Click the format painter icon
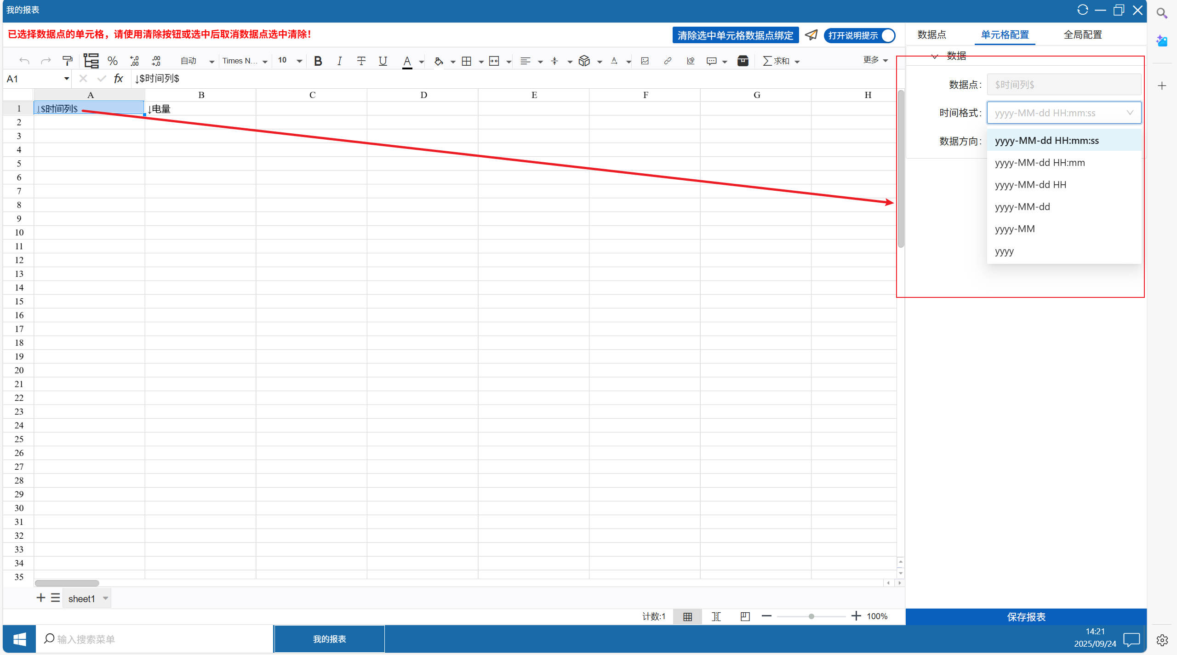Viewport: 1177px width, 655px height. pyautogui.click(x=68, y=61)
